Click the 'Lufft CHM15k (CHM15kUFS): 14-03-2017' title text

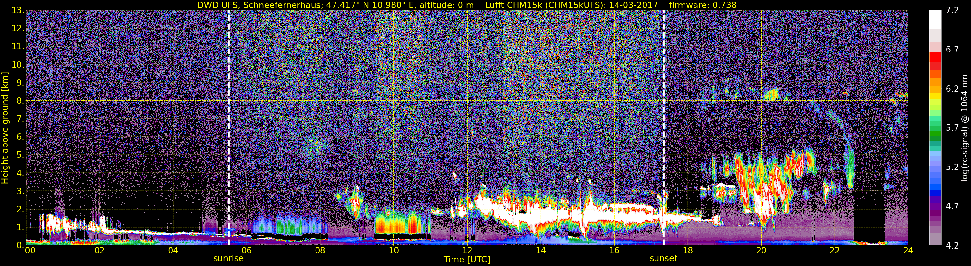pyautogui.click(x=571, y=5)
